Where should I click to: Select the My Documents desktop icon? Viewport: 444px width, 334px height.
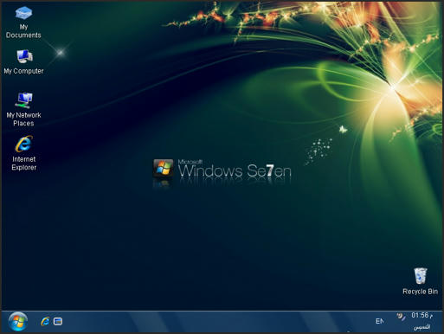pyautogui.click(x=23, y=22)
